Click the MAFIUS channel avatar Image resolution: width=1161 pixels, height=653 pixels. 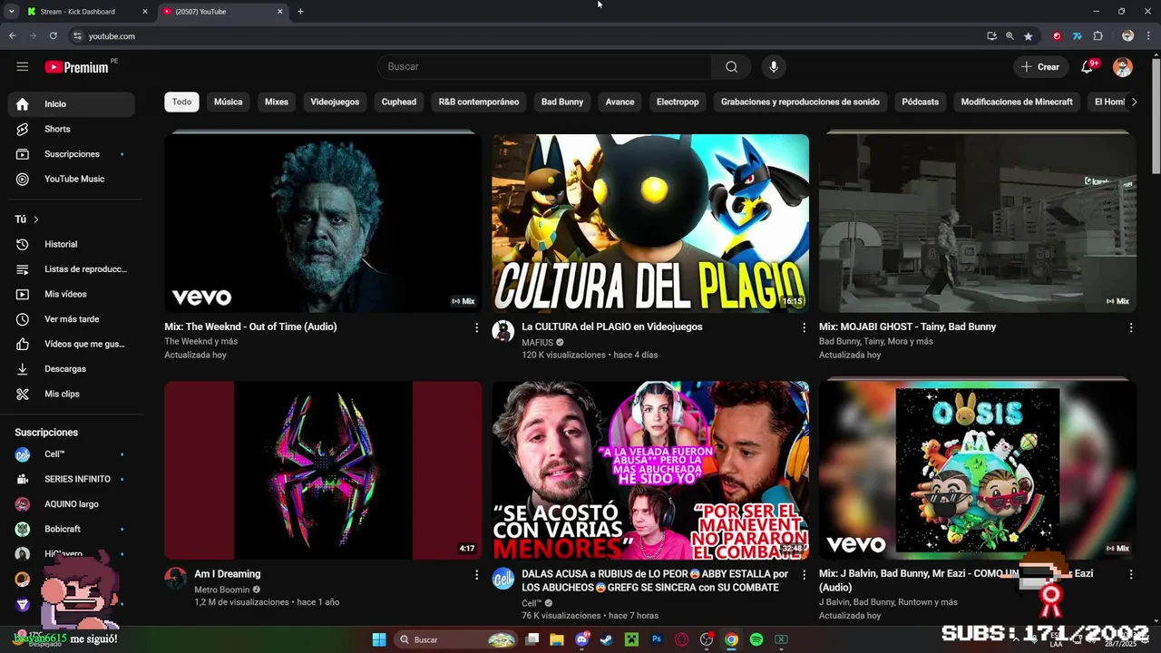502,331
